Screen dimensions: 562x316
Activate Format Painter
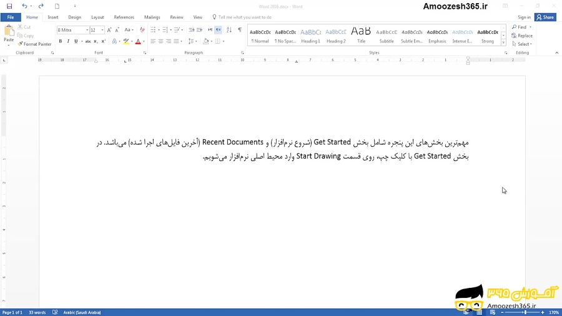pos(34,44)
